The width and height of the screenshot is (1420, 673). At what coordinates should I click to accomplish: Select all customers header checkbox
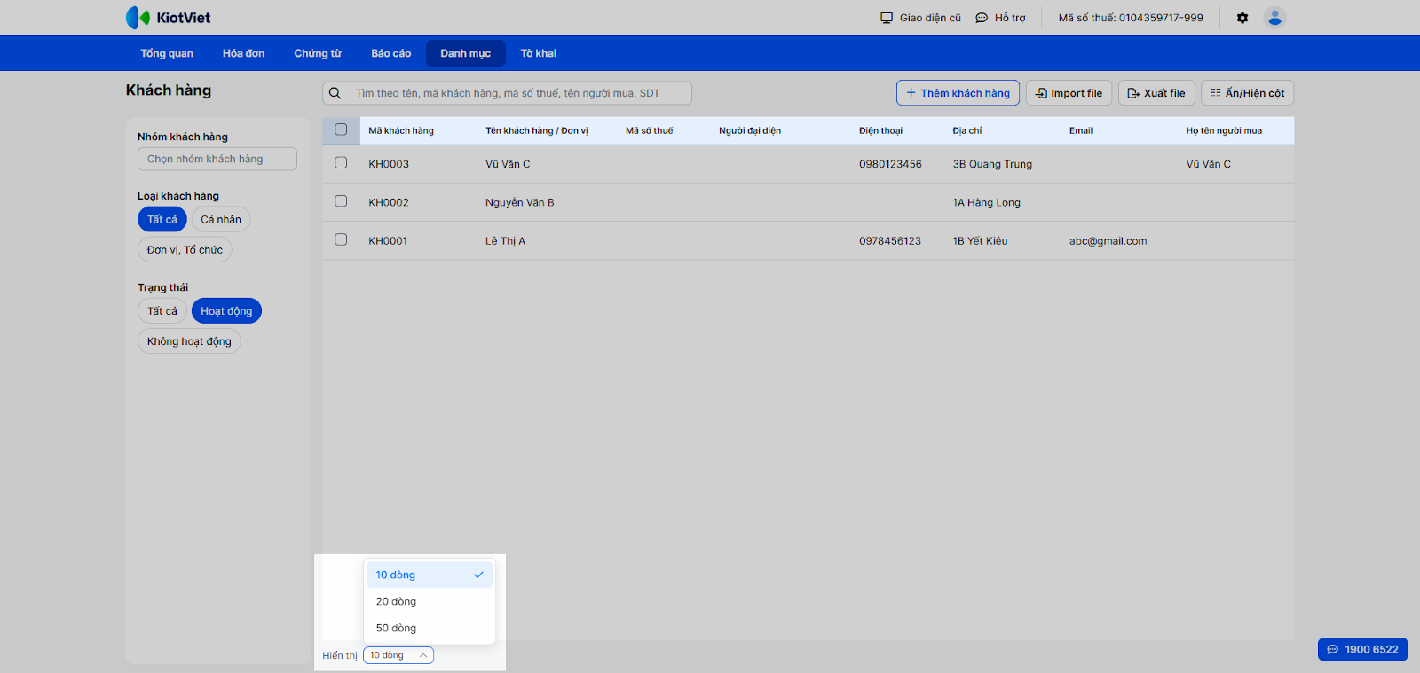tap(341, 129)
